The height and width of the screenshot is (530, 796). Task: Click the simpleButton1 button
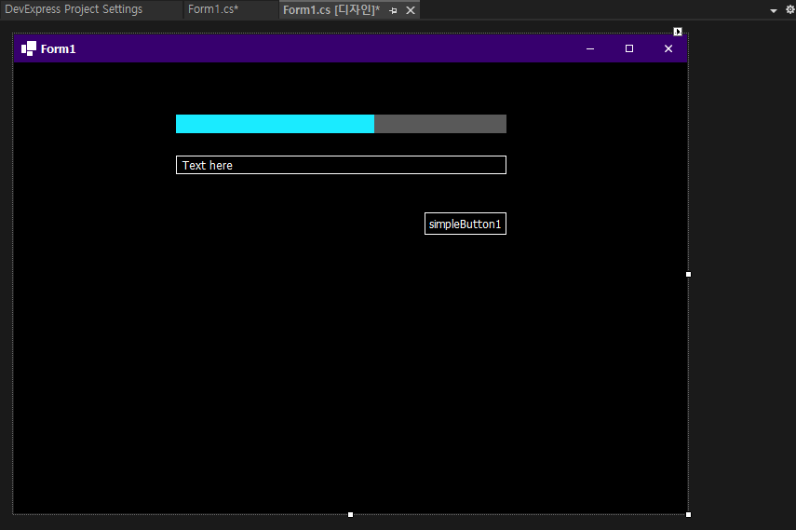[x=465, y=224]
